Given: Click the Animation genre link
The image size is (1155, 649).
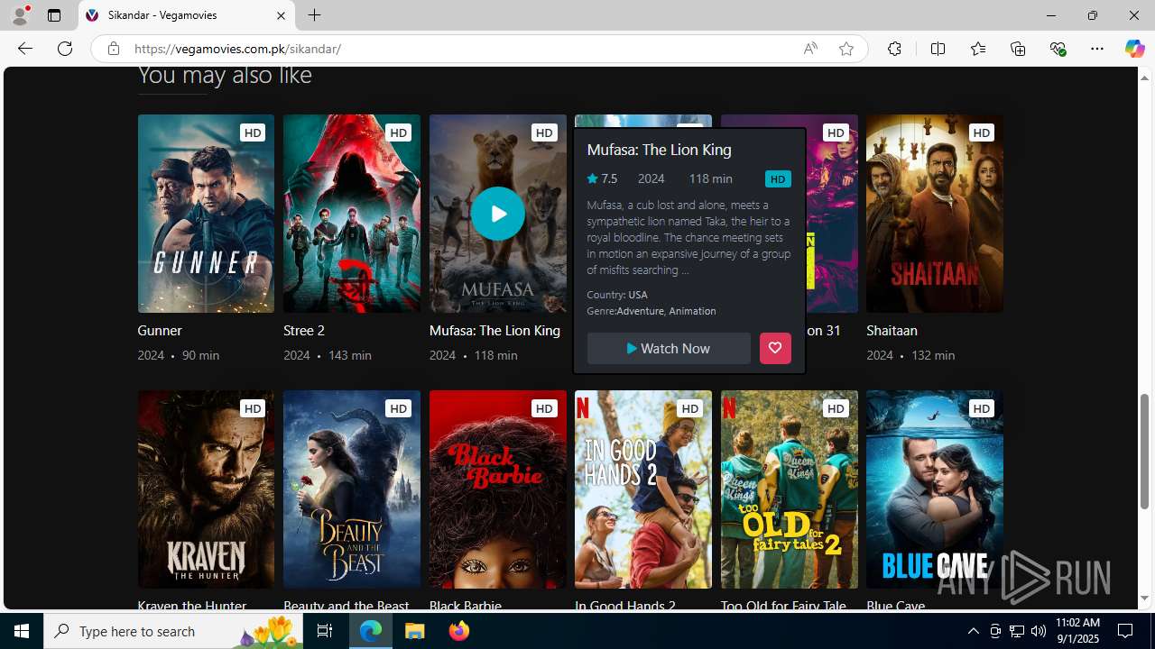Looking at the screenshot, I should tap(692, 311).
